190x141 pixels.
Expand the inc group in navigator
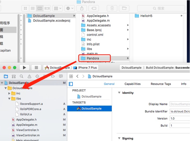pyautogui.click(x=9, y=93)
